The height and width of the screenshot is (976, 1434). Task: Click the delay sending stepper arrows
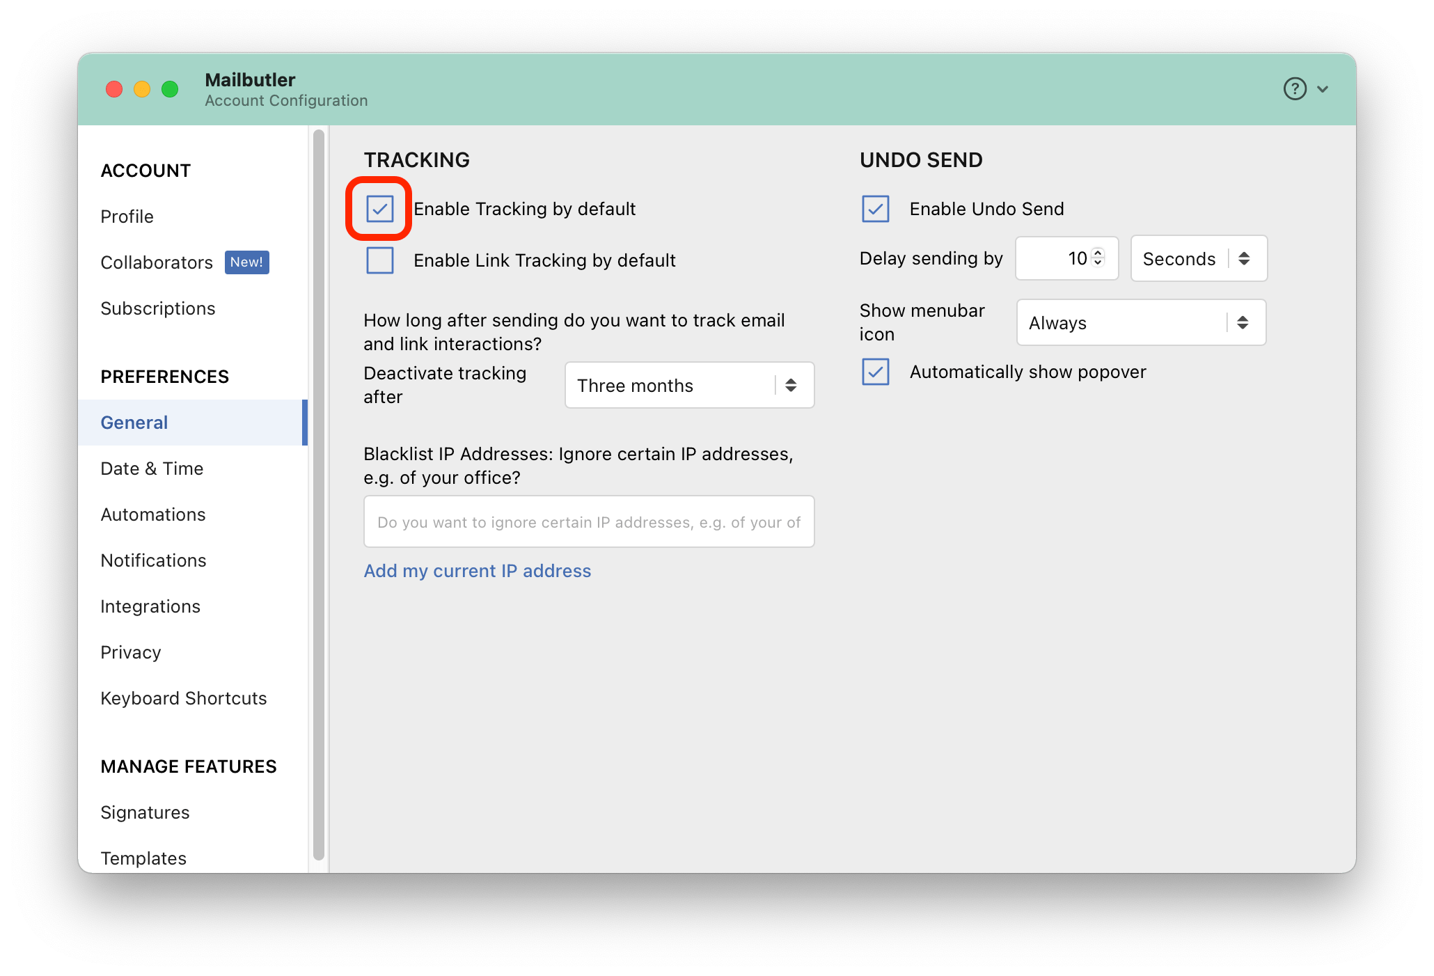click(1098, 258)
